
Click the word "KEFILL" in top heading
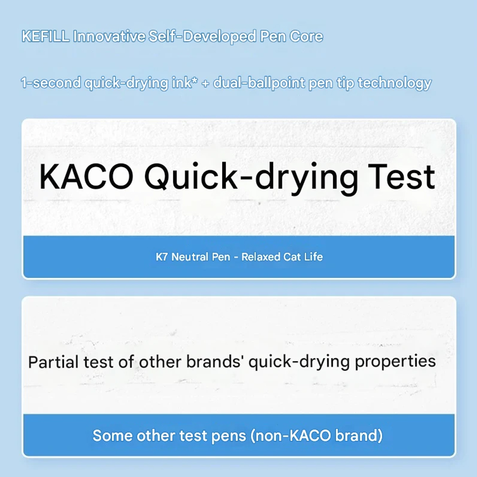pyautogui.click(x=45, y=36)
